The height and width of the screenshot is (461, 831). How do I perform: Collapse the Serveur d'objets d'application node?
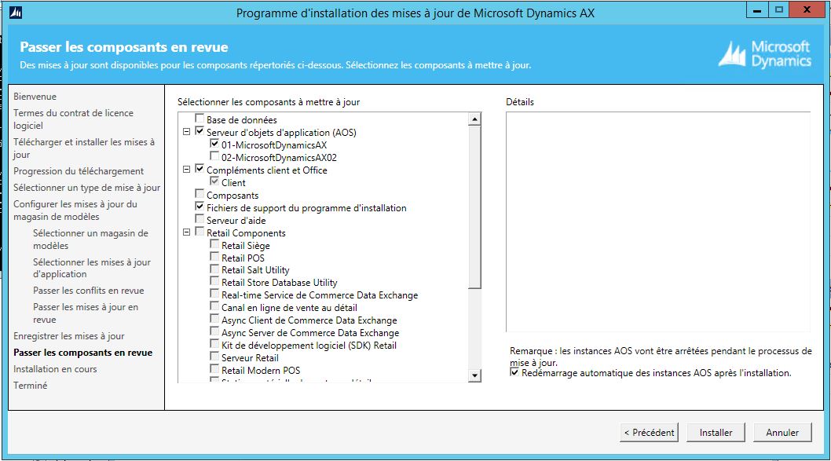click(187, 132)
